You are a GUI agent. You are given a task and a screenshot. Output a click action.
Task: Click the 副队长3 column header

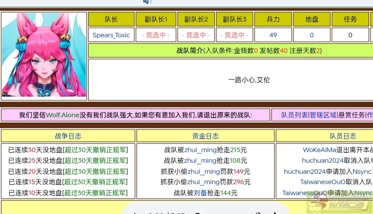(x=235, y=19)
